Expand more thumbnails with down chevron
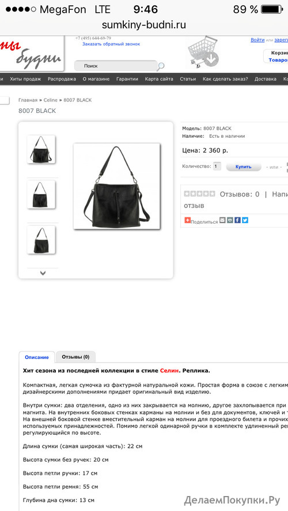Image resolution: width=288 pixels, height=511 pixels. tap(43, 273)
